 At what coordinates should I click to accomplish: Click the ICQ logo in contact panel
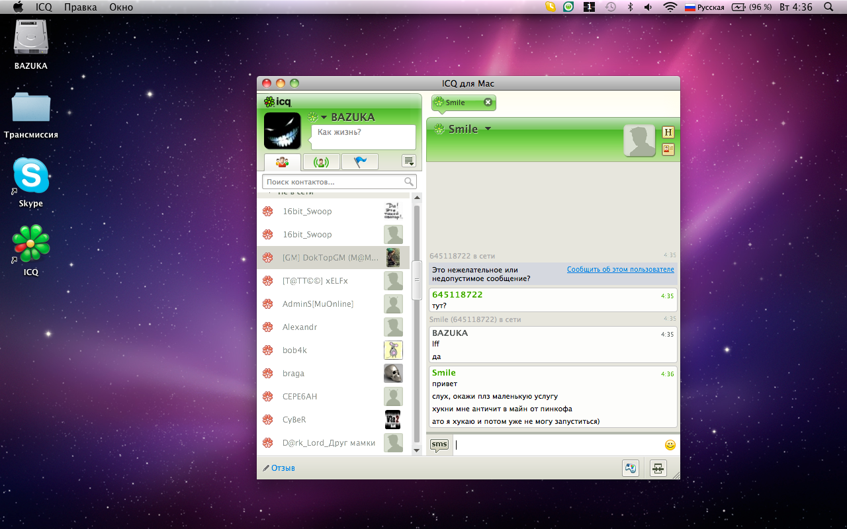pos(277,102)
